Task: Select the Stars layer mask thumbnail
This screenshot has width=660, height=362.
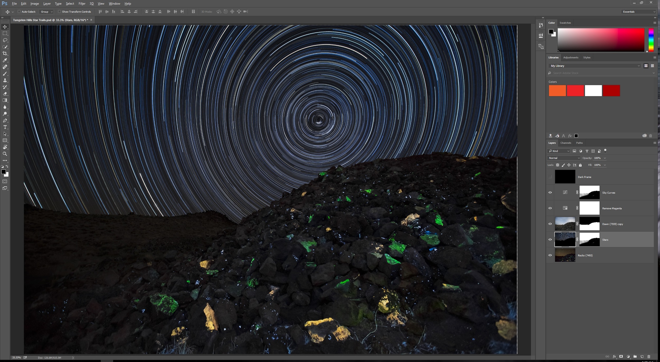Action: 589,239
